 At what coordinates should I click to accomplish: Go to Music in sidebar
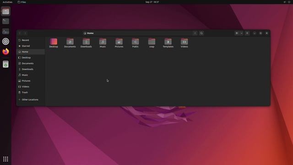tap(31, 75)
